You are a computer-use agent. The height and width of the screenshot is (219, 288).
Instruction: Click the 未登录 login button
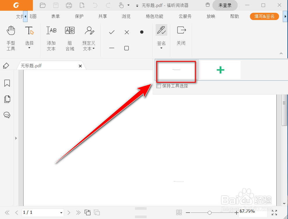225,5
